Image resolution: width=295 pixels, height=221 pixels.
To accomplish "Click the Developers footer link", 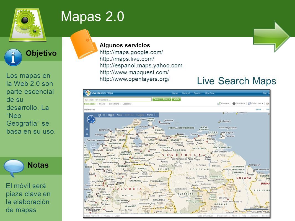I will tap(222, 216).
